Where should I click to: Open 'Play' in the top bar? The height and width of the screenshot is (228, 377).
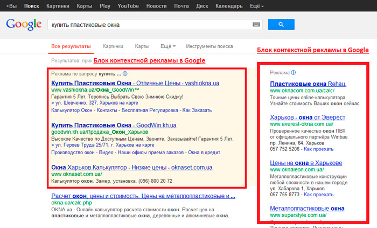tap(105, 6)
